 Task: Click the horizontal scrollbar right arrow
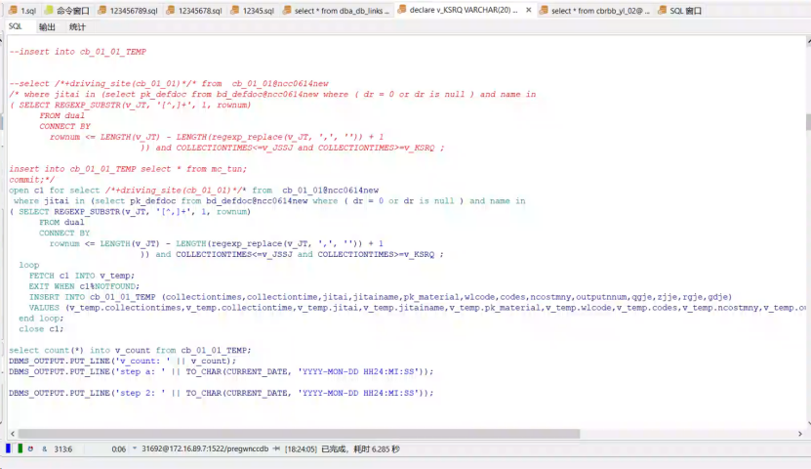[x=799, y=434]
